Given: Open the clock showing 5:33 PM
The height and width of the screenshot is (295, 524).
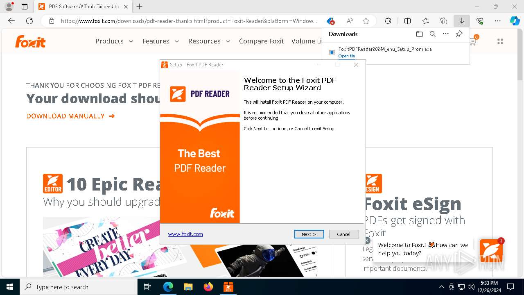Looking at the screenshot, I should tap(489, 287).
